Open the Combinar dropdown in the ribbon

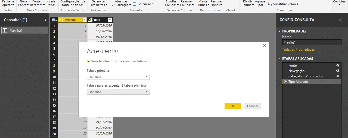pyautogui.click(x=340, y=3)
